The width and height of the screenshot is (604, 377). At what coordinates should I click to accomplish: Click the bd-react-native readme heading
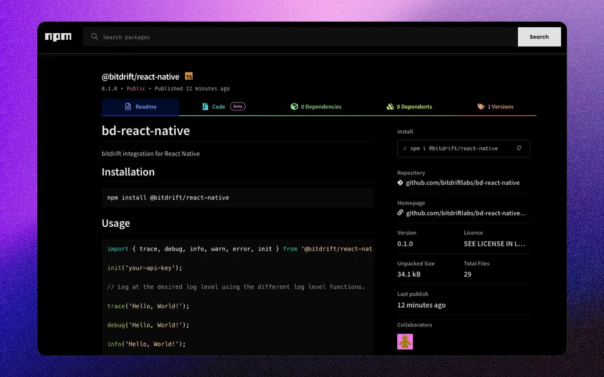tap(146, 131)
